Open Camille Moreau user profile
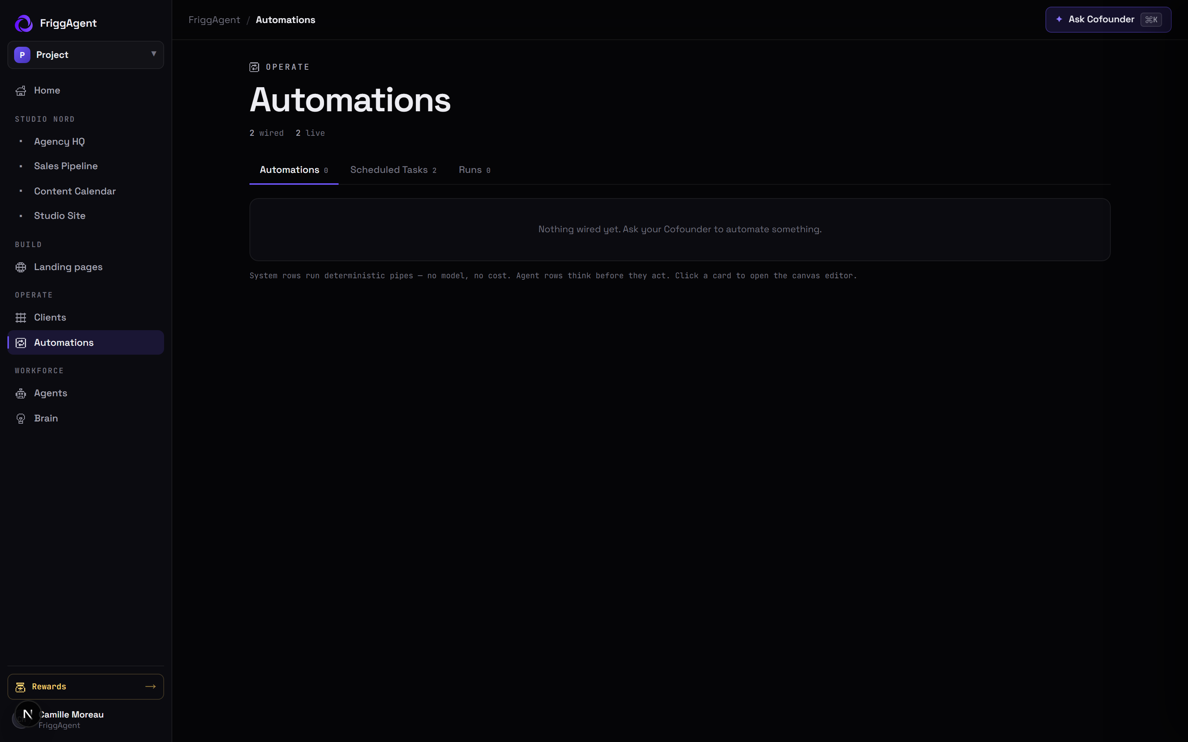The width and height of the screenshot is (1188, 742). pyautogui.click(x=85, y=719)
